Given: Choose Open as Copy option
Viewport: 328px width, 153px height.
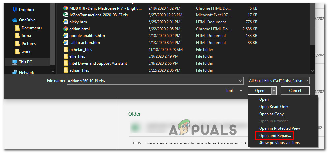Looking at the screenshot, I should [271, 114].
